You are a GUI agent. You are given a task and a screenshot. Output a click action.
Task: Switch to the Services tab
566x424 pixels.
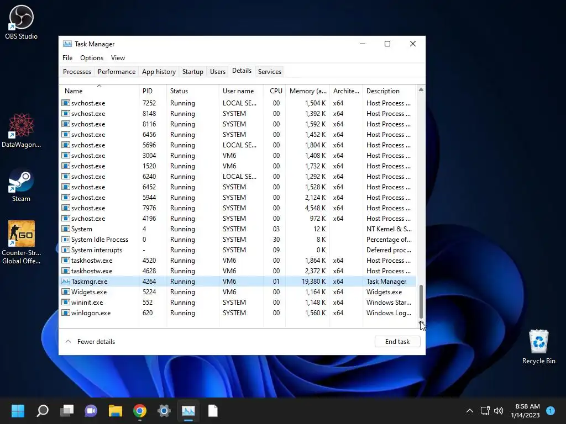tap(270, 71)
